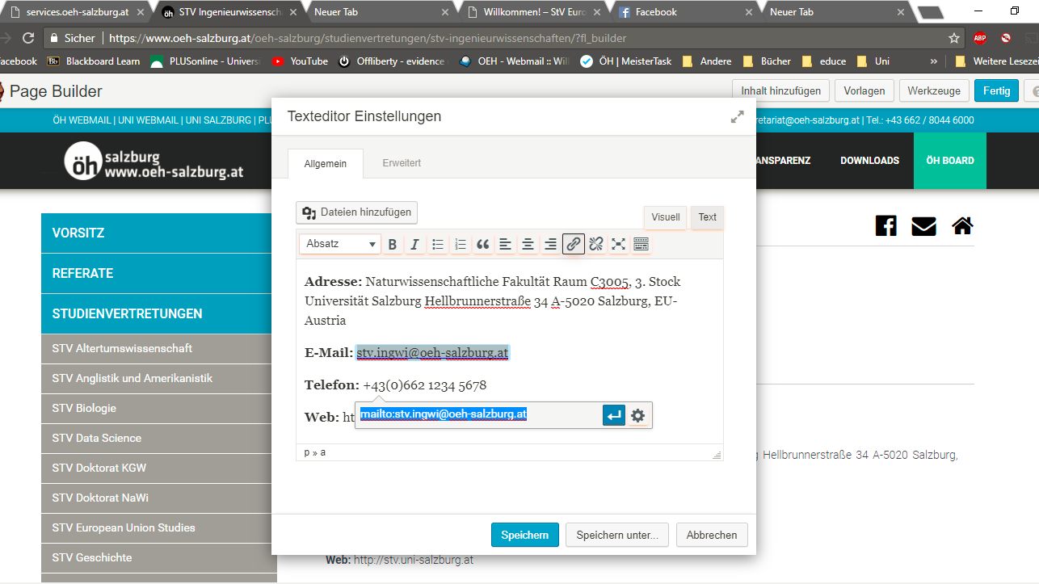Viewport: 1039px width, 584px height.
Task: Open the DOWNLOADS menu item
Action: pos(869,161)
